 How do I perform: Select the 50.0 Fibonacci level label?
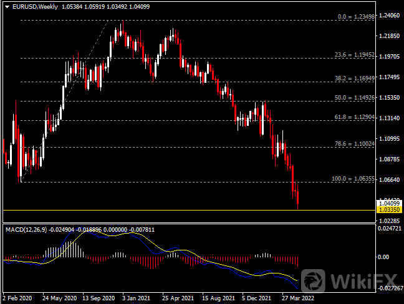352,98
